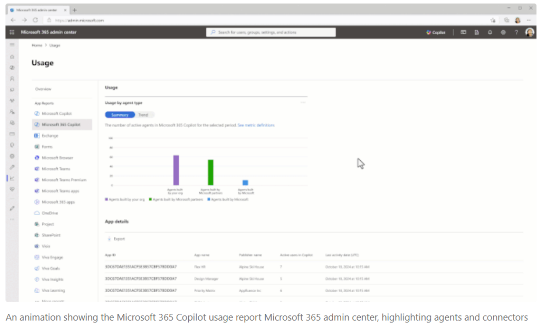Click 'Agents built by your org' legend entry
Screen dimensions: 540x328
click(x=125, y=199)
